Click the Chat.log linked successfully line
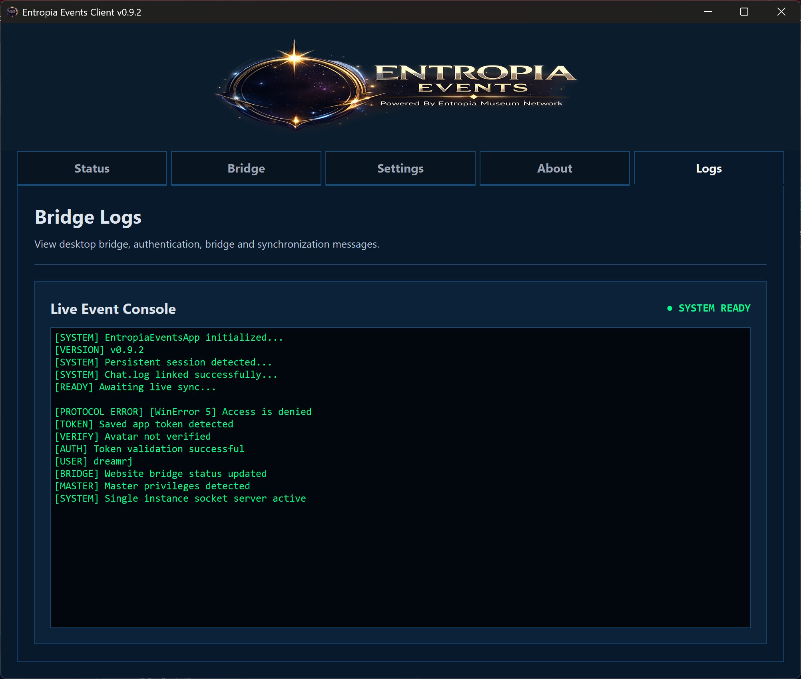801x679 pixels. click(x=166, y=375)
